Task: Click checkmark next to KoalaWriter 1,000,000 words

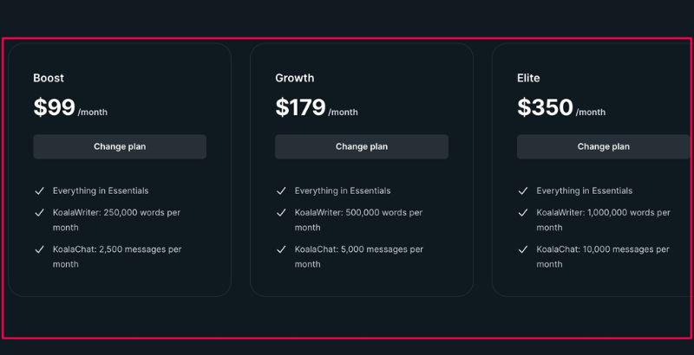Action: (523, 212)
